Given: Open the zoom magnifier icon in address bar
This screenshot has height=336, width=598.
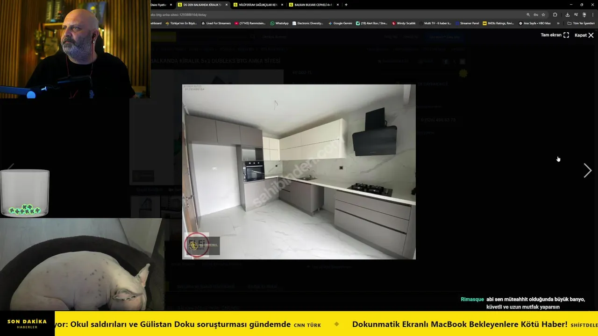Looking at the screenshot, I should pos(528,14).
